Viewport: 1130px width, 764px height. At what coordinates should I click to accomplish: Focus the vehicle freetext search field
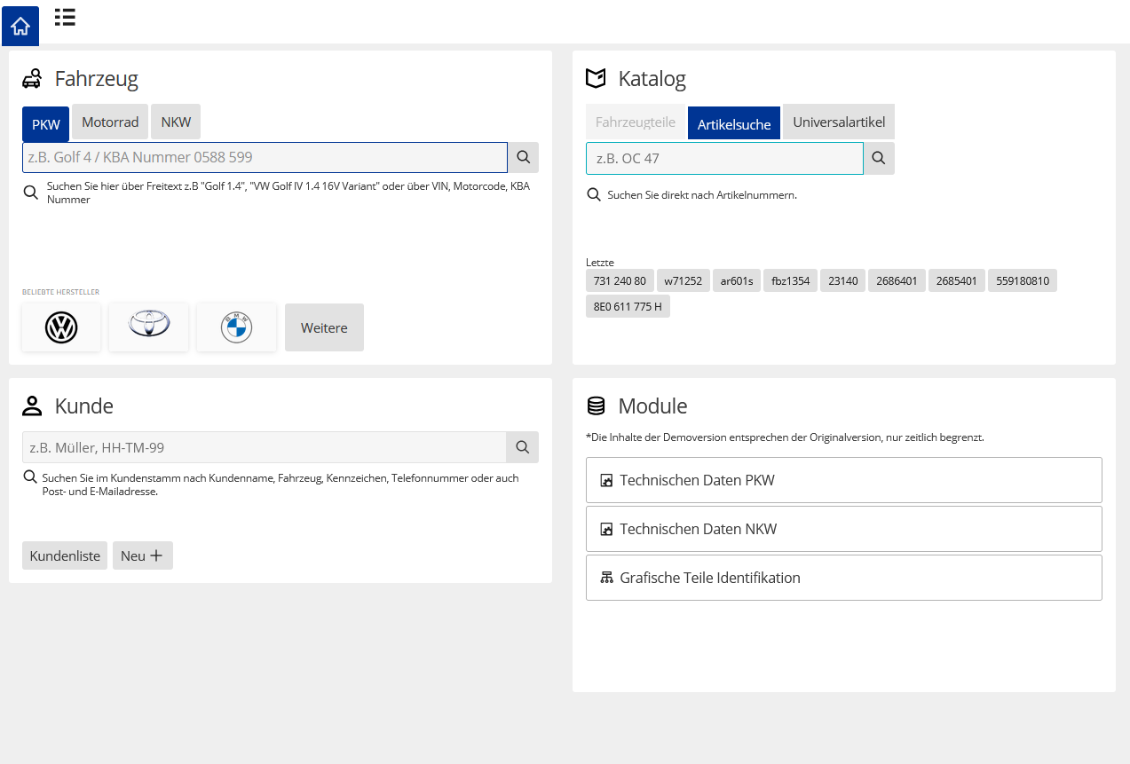pos(265,157)
